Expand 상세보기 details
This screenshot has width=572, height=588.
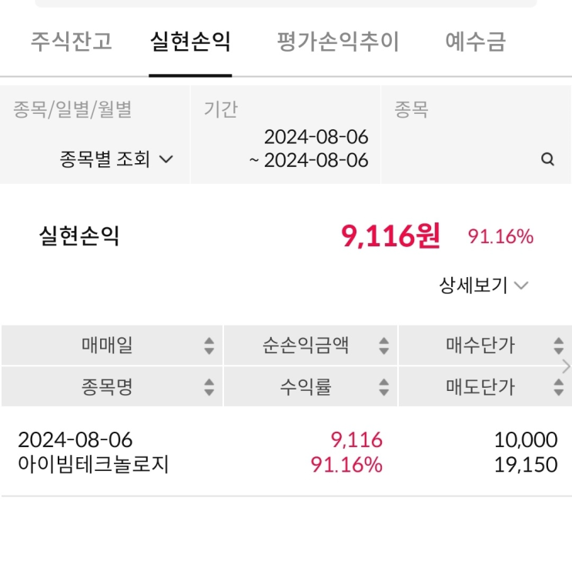(483, 286)
